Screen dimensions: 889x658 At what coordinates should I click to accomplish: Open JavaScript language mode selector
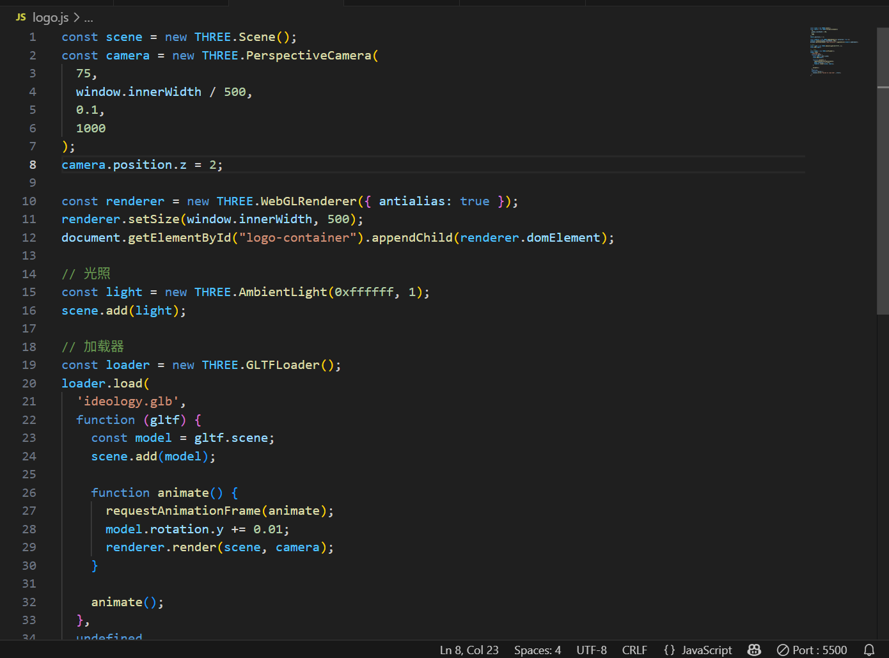pyautogui.click(x=707, y=650)
